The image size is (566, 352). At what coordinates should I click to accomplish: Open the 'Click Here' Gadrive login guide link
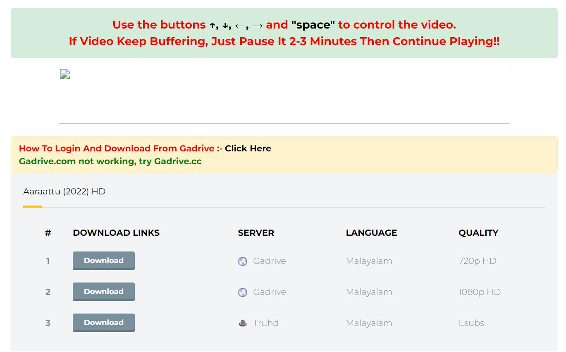pos(248,148)
